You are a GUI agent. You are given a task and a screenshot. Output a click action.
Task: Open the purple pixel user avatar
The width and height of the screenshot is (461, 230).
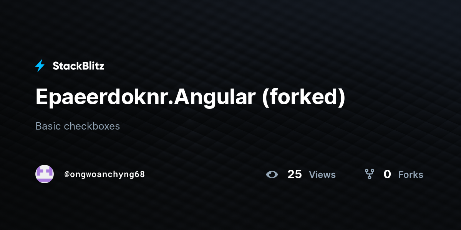(45, 174)
